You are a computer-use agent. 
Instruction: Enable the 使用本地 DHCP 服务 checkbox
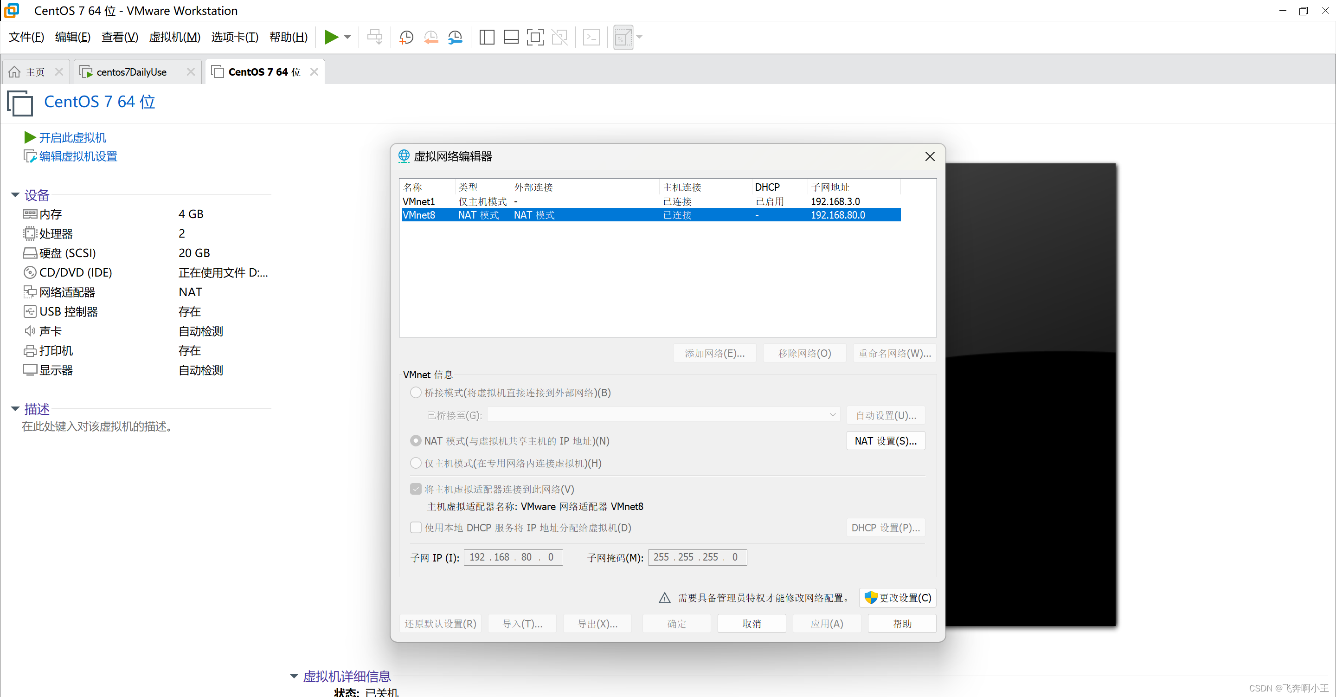[416, 527]
